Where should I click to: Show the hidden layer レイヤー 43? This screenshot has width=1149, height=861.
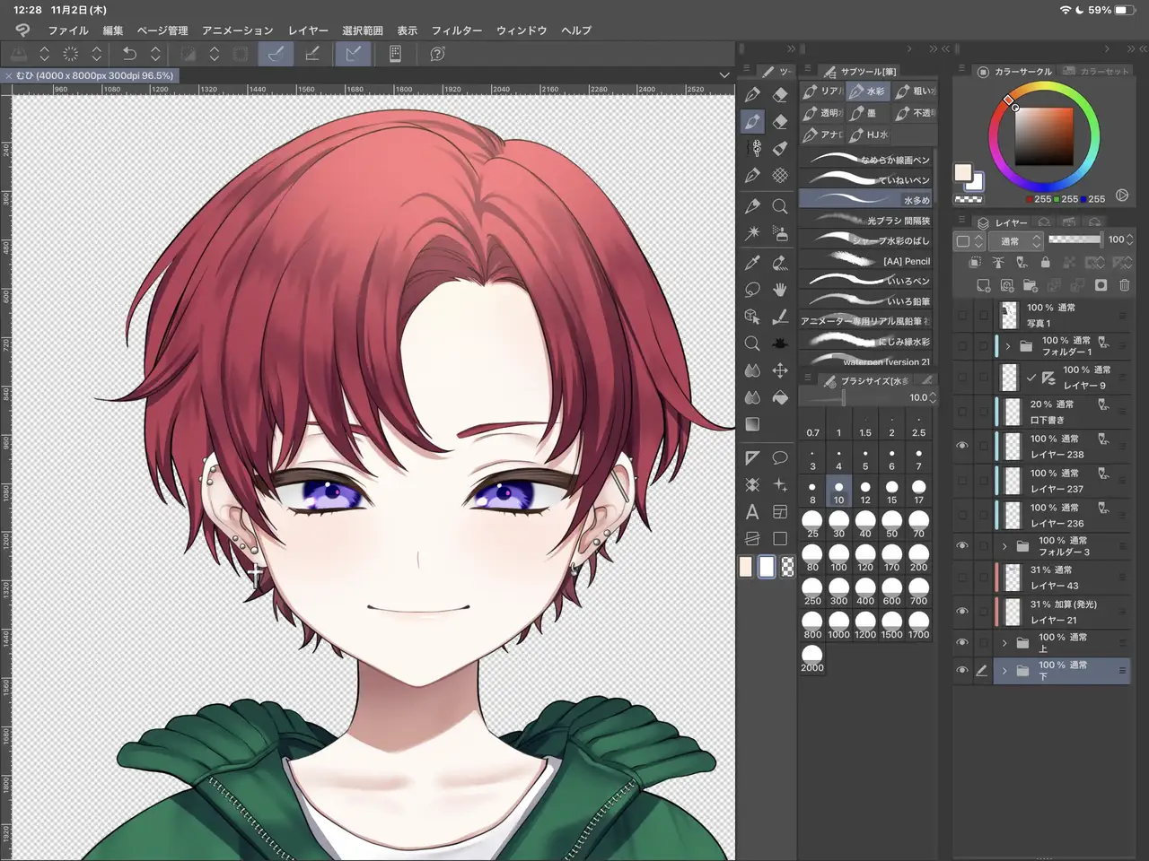[x=962, y=578]
